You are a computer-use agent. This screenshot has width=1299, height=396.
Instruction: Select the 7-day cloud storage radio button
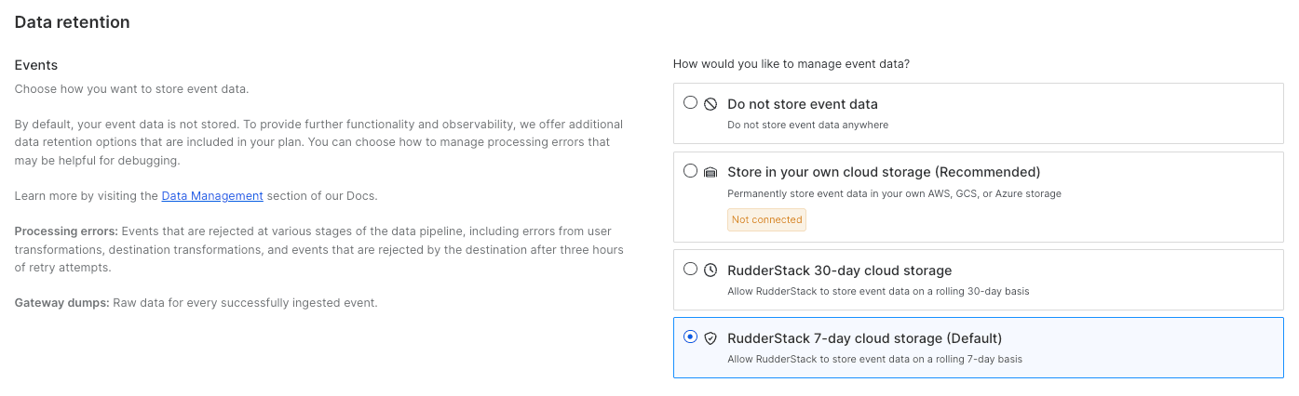click(x=690, y=337)
